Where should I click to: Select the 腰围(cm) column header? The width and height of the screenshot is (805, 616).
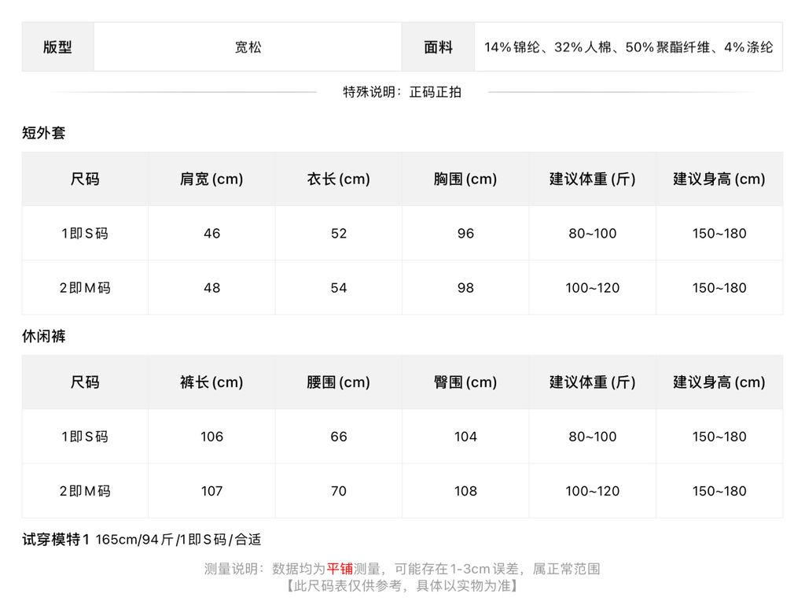point(338,382)
